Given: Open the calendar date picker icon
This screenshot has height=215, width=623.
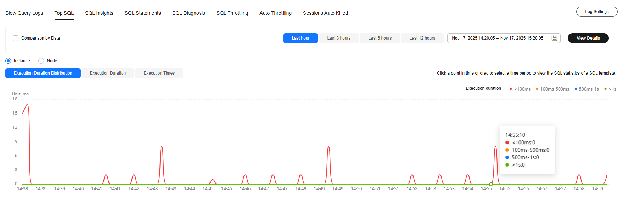Looking at the screenshot, I should (x=554, y=38).
